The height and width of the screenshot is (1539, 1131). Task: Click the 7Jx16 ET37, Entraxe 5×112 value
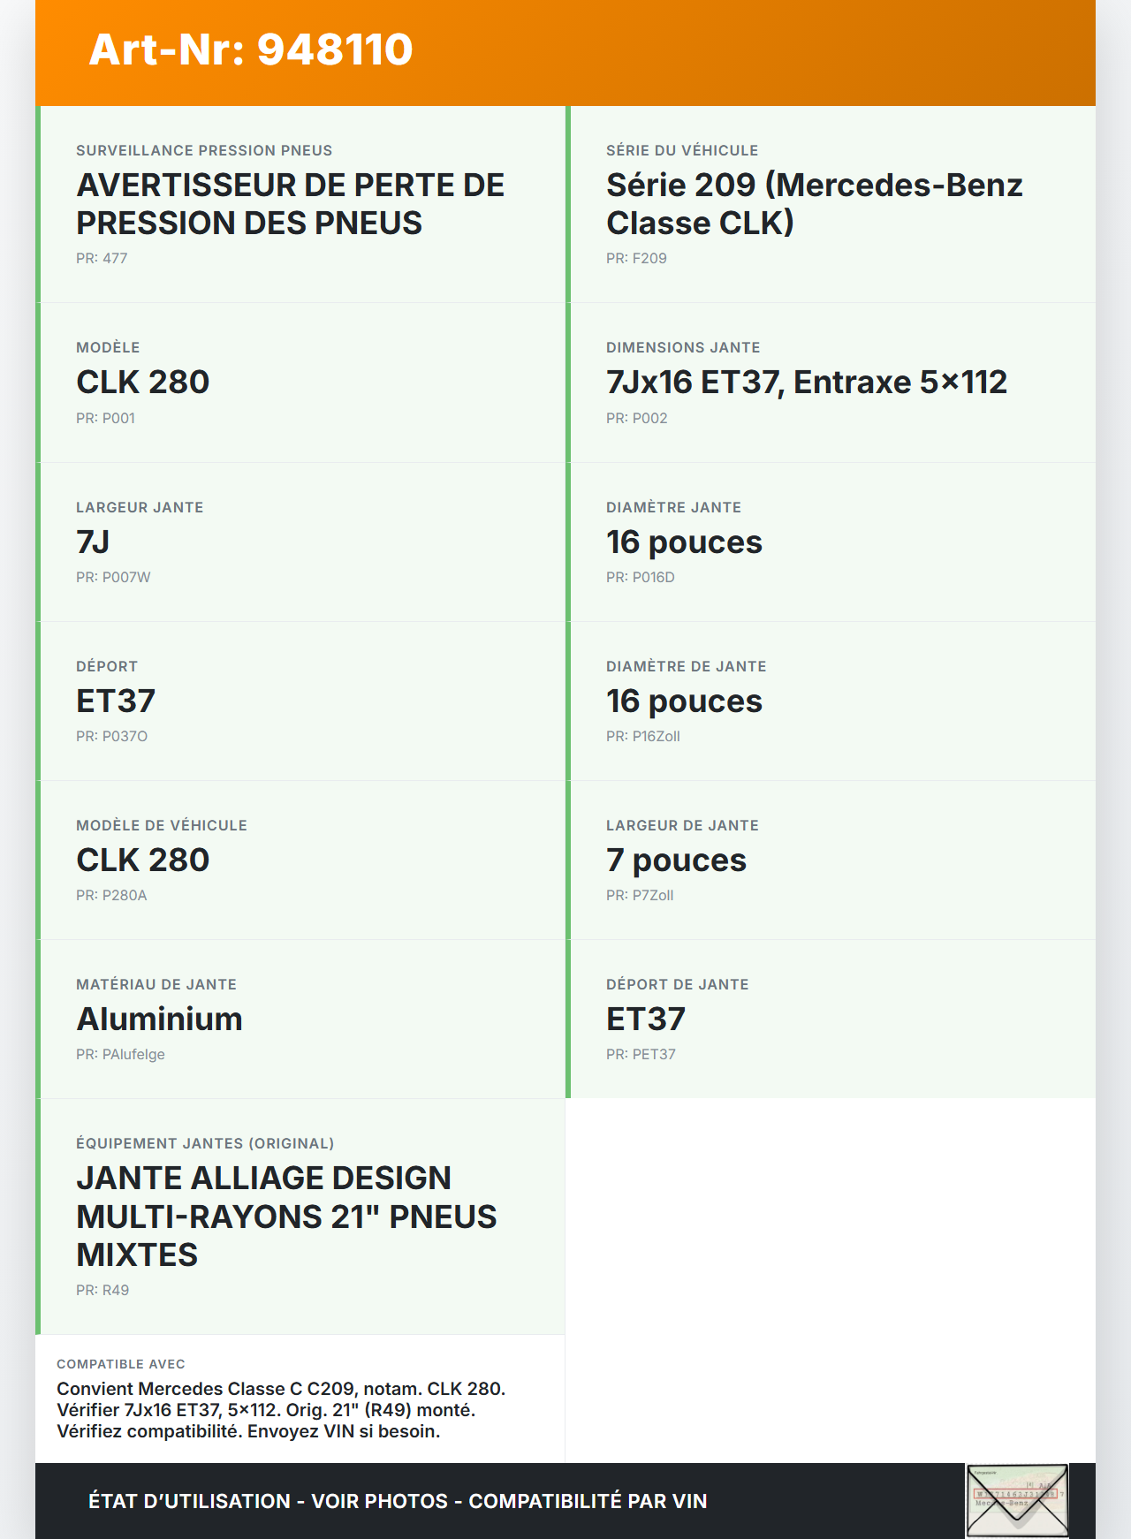tap(806, 383)
